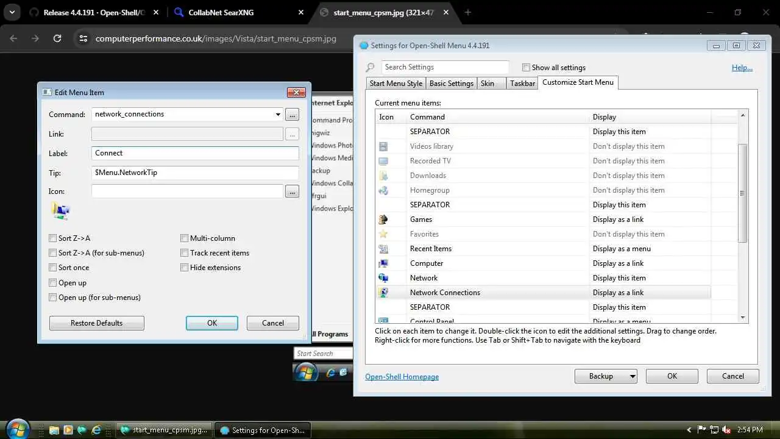Click Cancel in the Settings window
The image size is (780, 439).
tap(733, 376)
